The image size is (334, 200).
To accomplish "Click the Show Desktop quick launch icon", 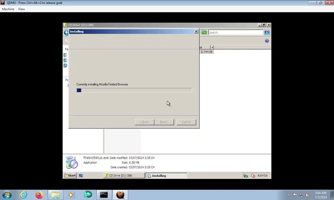I will [x=81, y=176].
